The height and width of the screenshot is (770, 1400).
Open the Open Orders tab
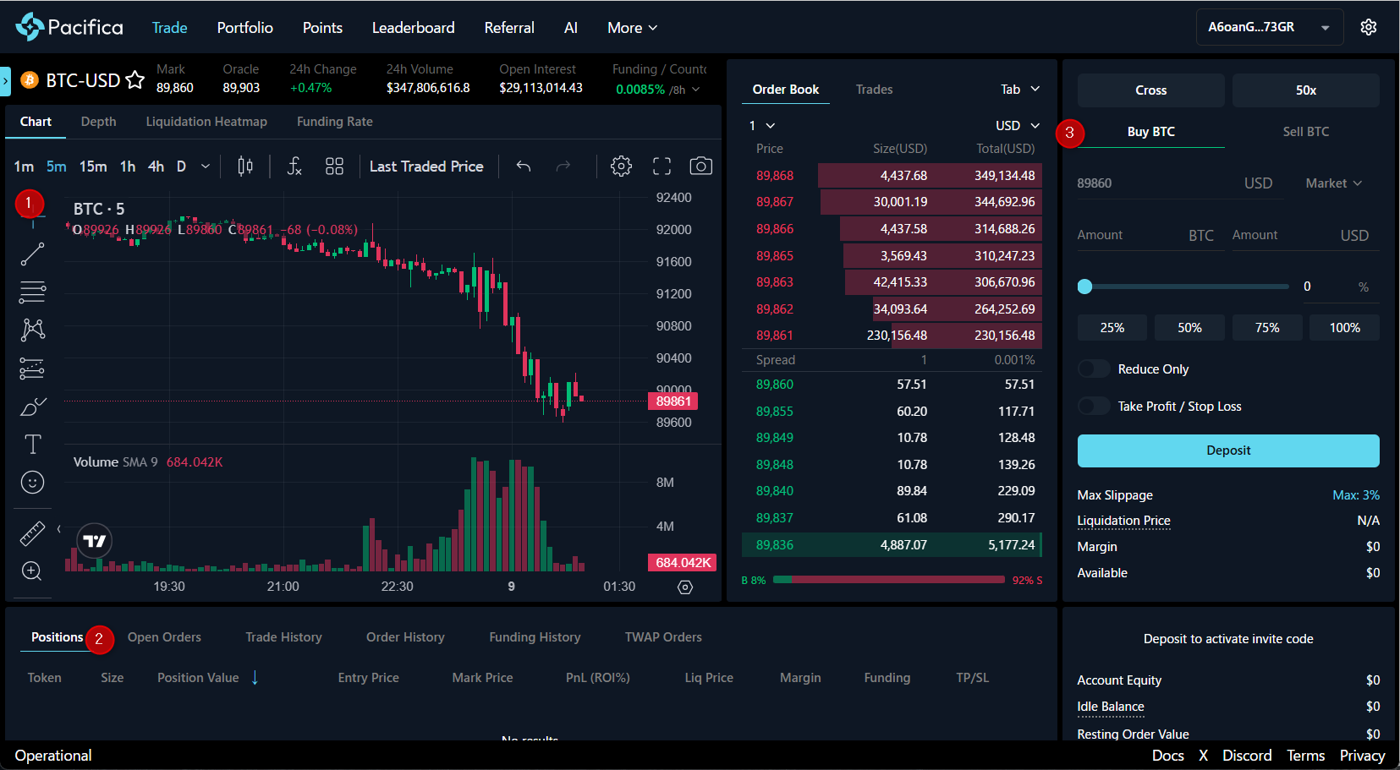coord(164,637)
